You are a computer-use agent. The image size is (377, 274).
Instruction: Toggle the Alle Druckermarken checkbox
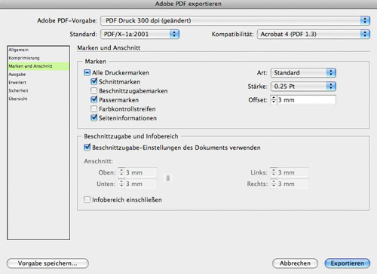[x=87, y=73]
